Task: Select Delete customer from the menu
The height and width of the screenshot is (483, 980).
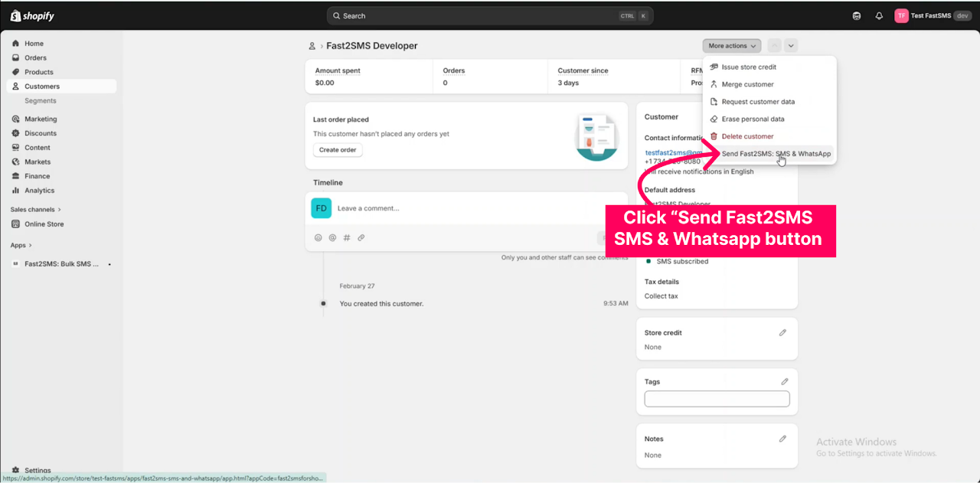Action: click(747, 135)
